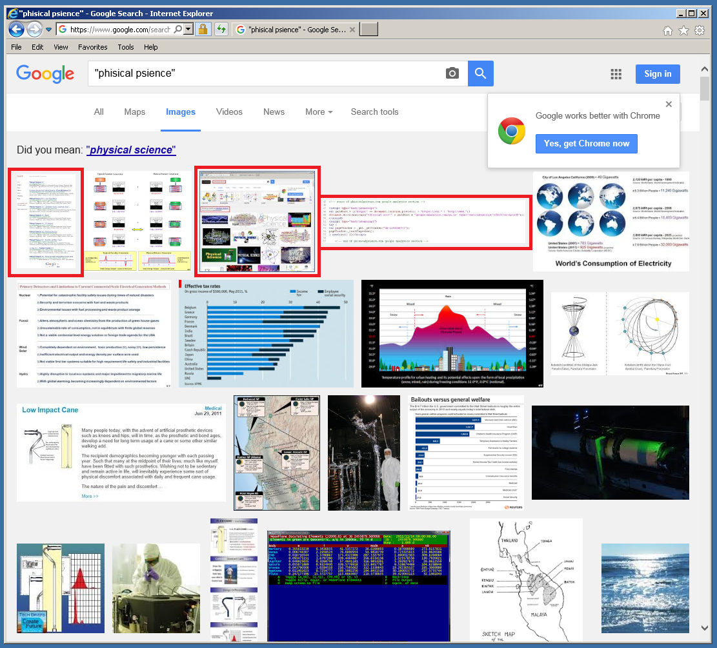Select the Images tab
The width and height of the screenshot is (717, 648).
coord(181,112)
